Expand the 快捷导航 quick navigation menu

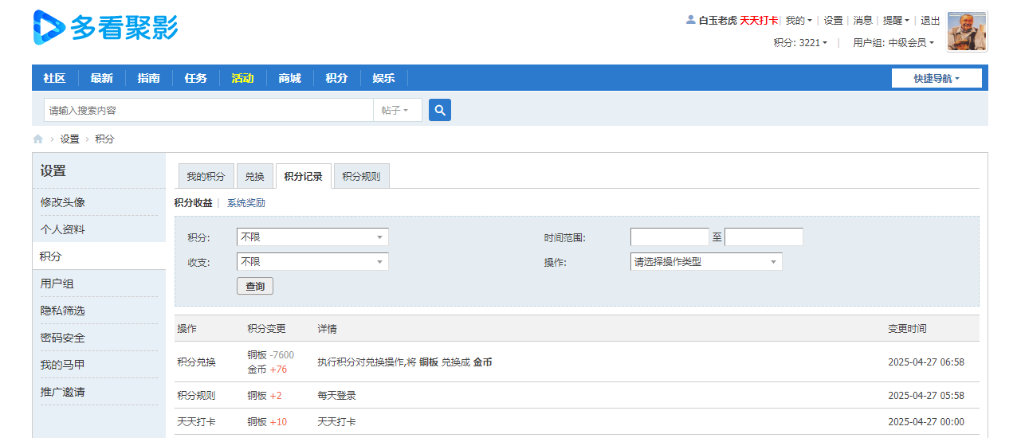[x=937, y=78]
